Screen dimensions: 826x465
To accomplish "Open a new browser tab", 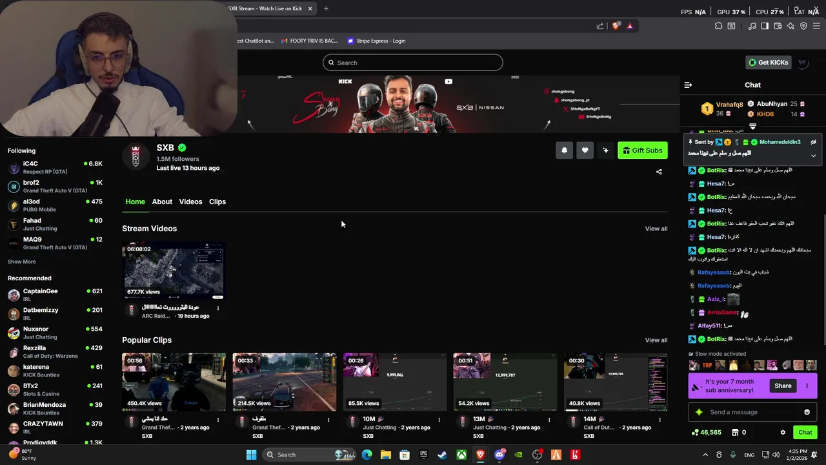I will (x=326, y=8).
